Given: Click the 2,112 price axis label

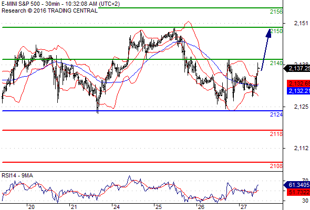Looking at the screenshot, I should click(x=301, y=148).
